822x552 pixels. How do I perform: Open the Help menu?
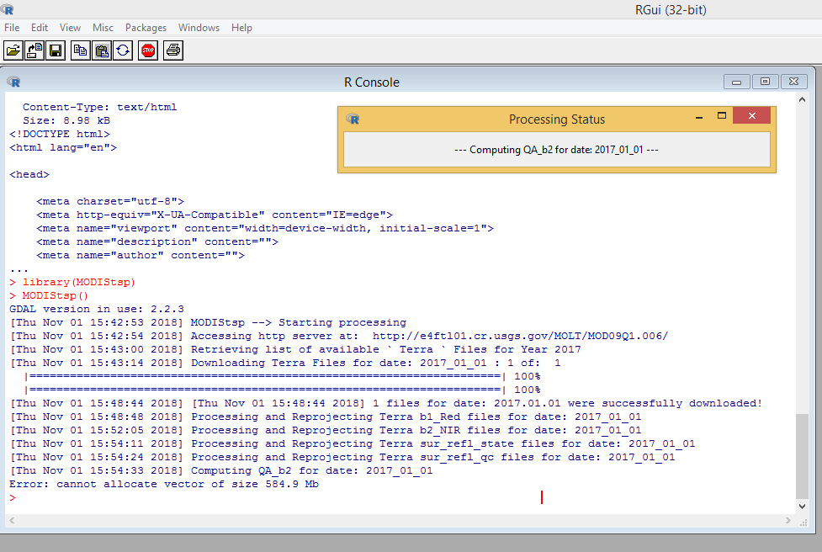coord(241,27)
